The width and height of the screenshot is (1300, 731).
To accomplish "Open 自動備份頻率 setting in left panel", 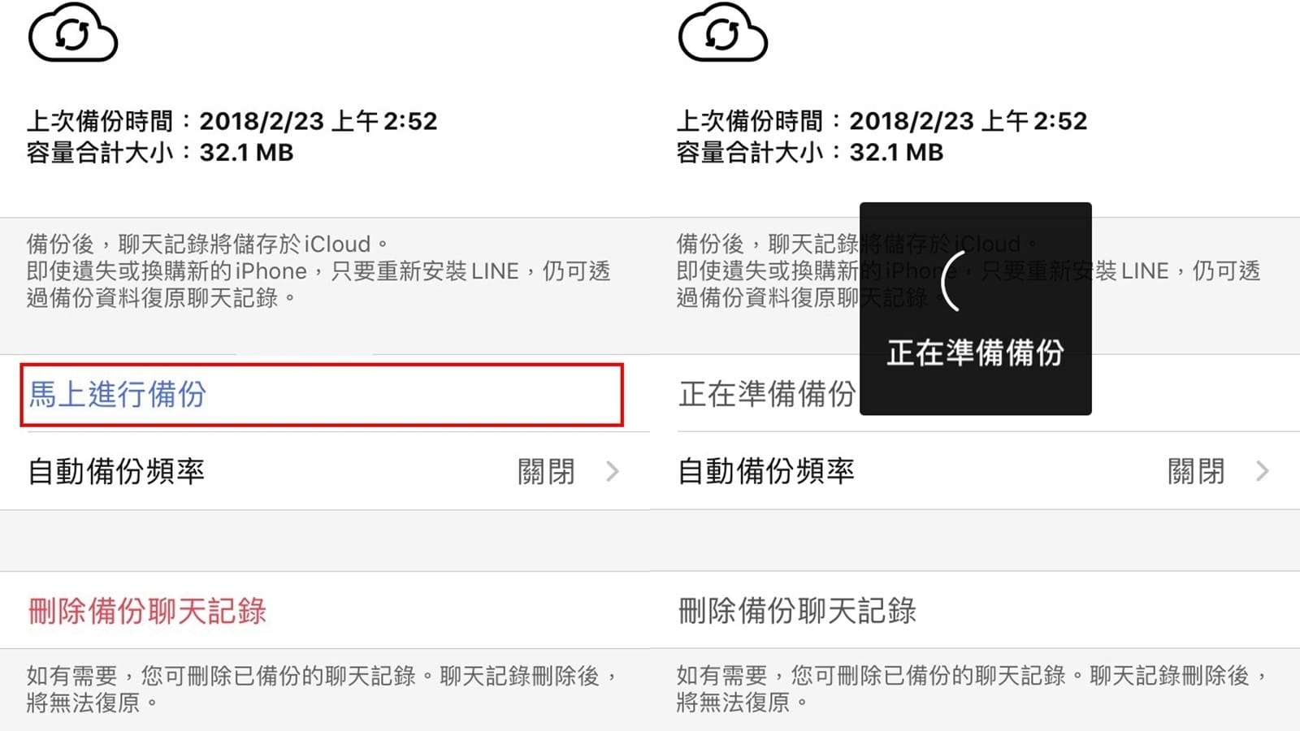I will pos(325,471).
